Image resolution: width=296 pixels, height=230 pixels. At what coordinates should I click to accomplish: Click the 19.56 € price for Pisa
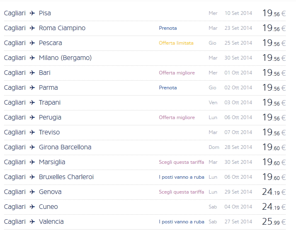coord(274,13)
